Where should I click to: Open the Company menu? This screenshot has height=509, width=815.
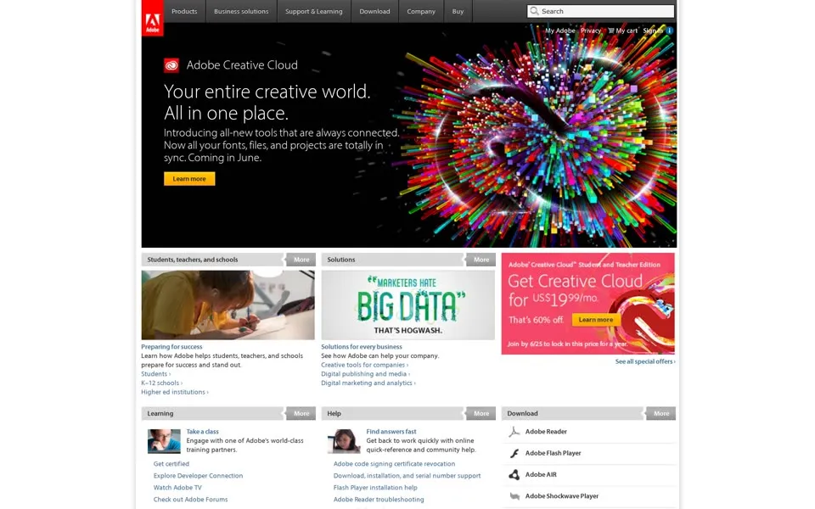(421, 11)
